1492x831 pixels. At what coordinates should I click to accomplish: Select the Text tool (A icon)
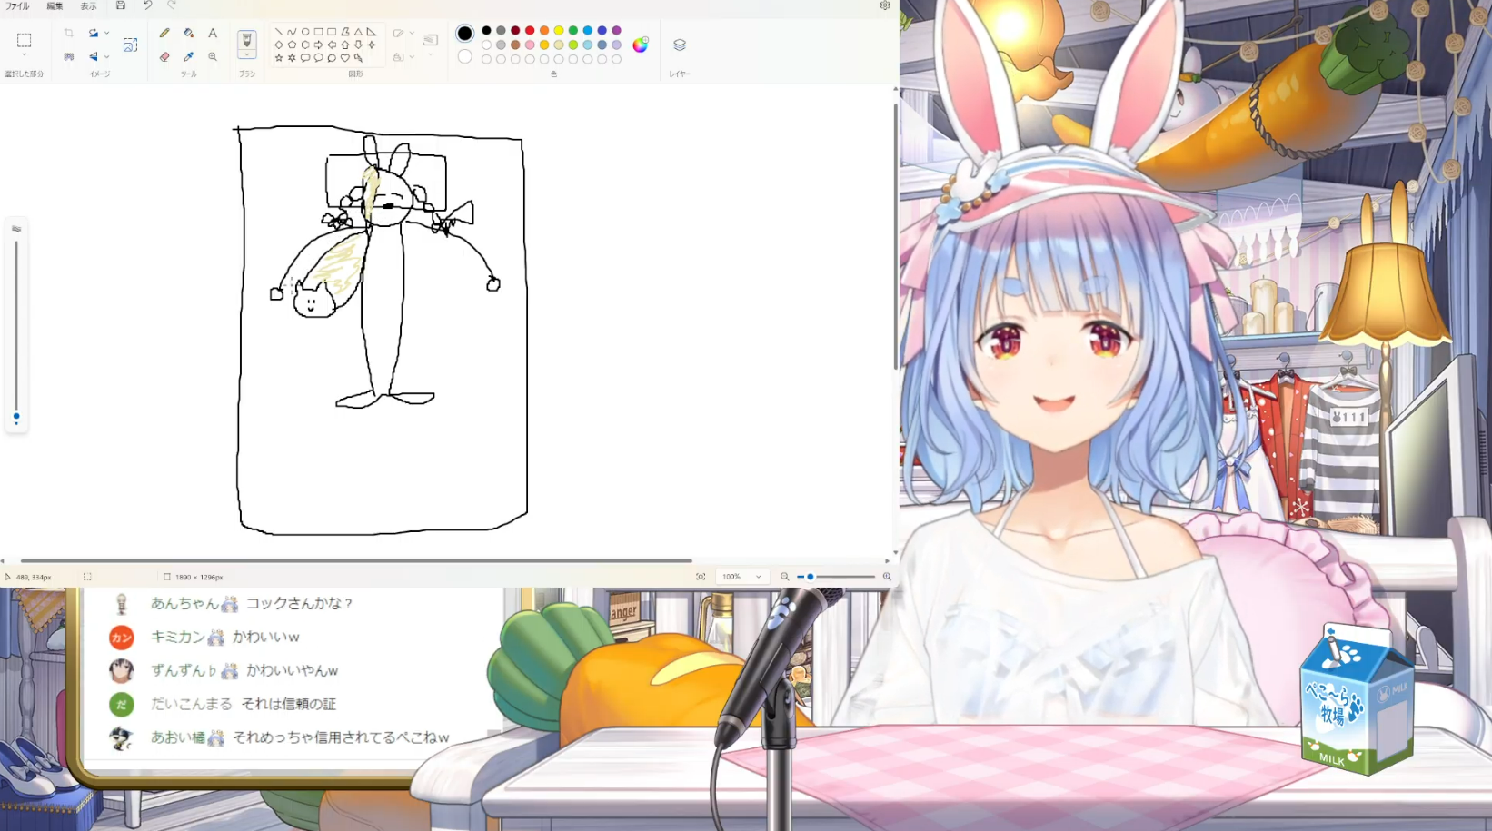(x=213, y=33)
